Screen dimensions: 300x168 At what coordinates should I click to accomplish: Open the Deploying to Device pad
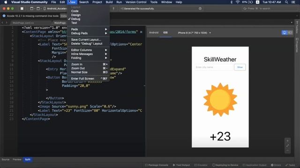[225, 165]
